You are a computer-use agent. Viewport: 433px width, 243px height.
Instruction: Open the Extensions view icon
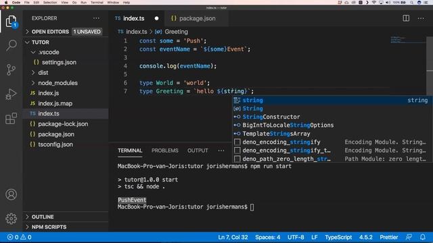pyautogui.click(x=11, y=118)
